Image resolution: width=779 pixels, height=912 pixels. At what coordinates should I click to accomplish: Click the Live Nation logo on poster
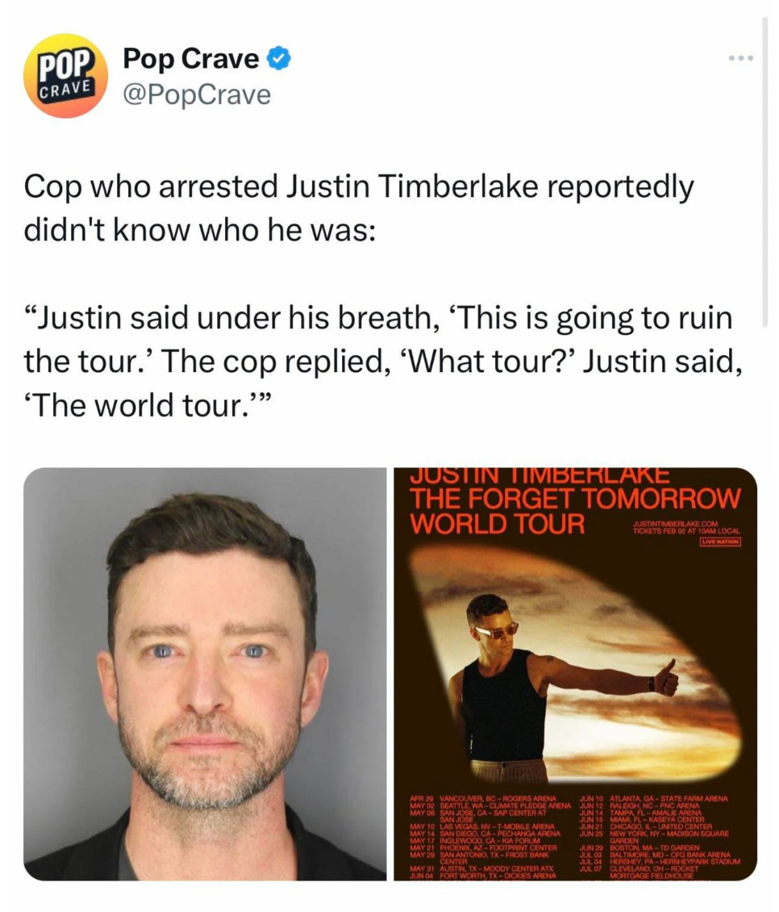[x=719, y=542]
